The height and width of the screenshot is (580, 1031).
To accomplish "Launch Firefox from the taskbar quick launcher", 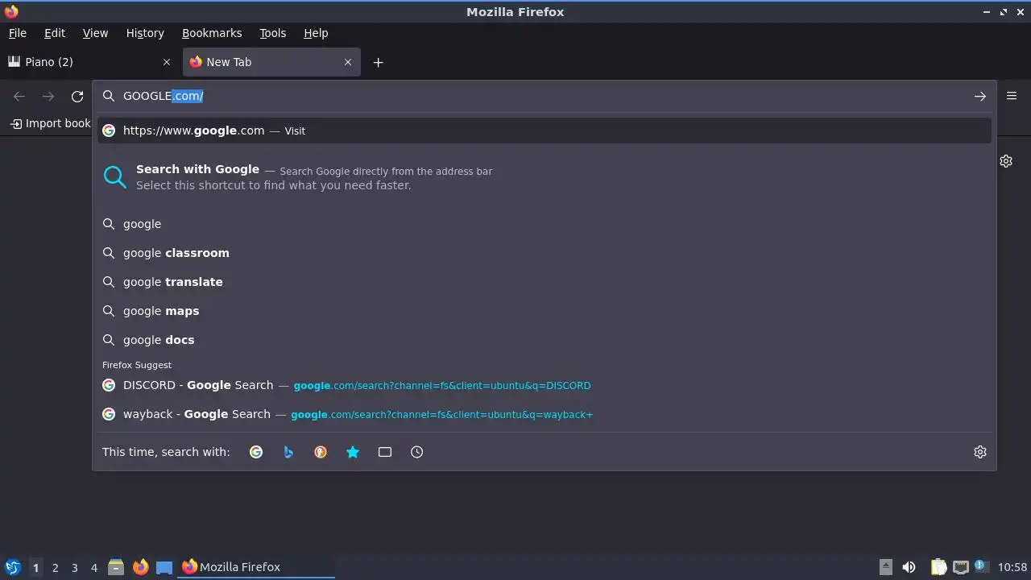I will click(x=140, y=567).
